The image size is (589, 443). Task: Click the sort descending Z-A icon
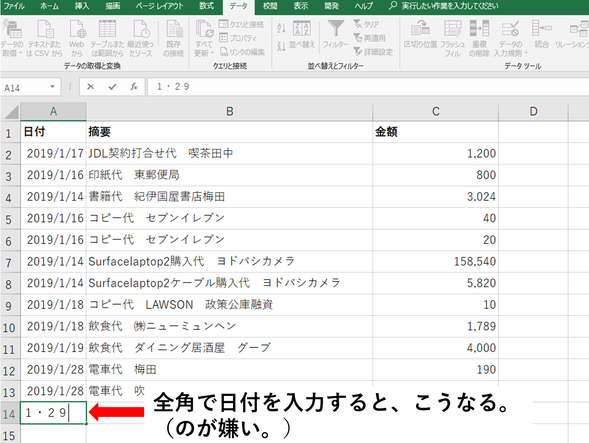pos(282,45)
